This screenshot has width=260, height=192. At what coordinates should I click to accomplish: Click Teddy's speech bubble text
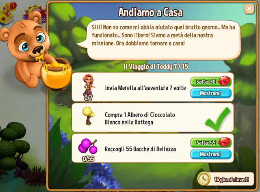coord(163,35)
